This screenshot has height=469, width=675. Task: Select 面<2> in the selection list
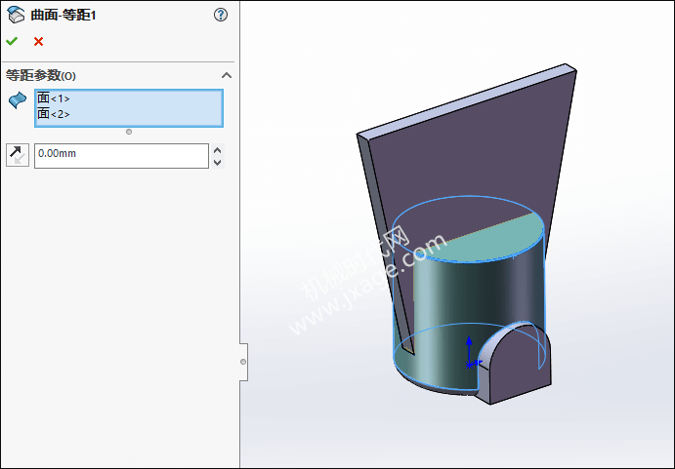click(x=55, y=114)
